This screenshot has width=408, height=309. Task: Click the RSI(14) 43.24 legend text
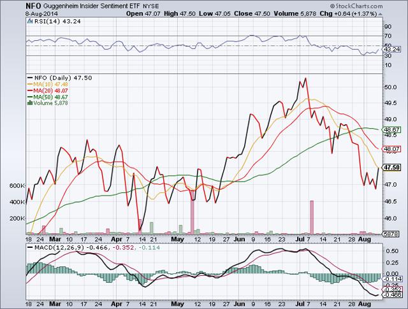click(57, 21)
